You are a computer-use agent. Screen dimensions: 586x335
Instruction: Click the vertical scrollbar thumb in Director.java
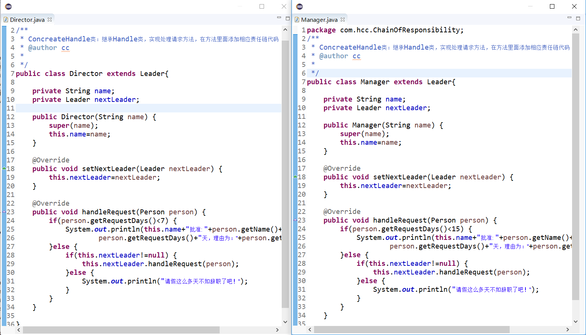285,174
